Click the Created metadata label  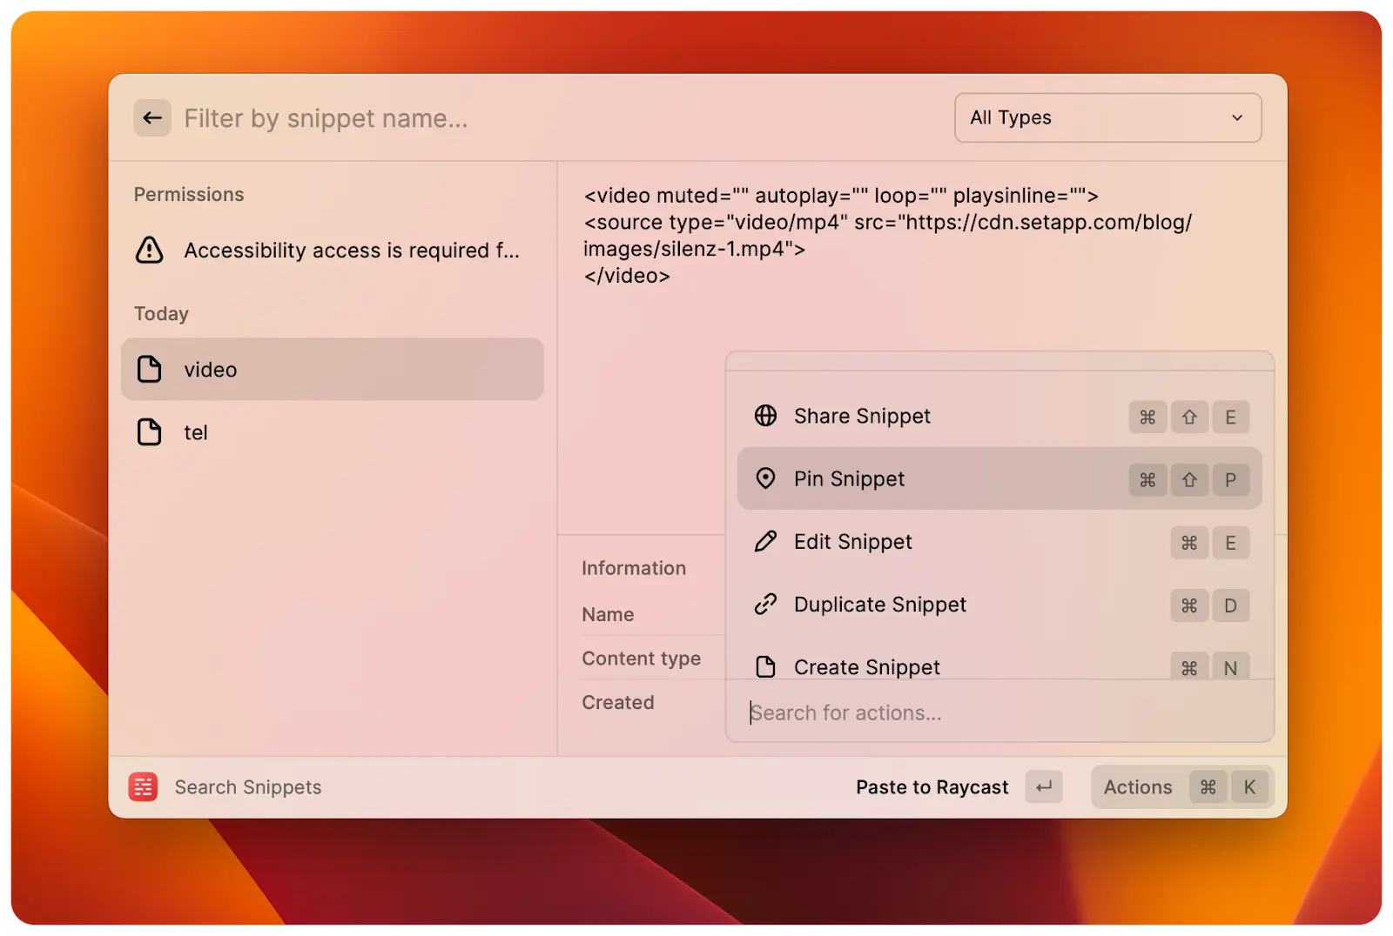coord(618,702)
